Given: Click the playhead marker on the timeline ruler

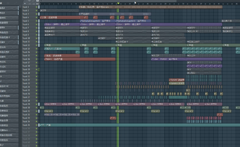Looking at the screenshot, I should pos(118,4).
